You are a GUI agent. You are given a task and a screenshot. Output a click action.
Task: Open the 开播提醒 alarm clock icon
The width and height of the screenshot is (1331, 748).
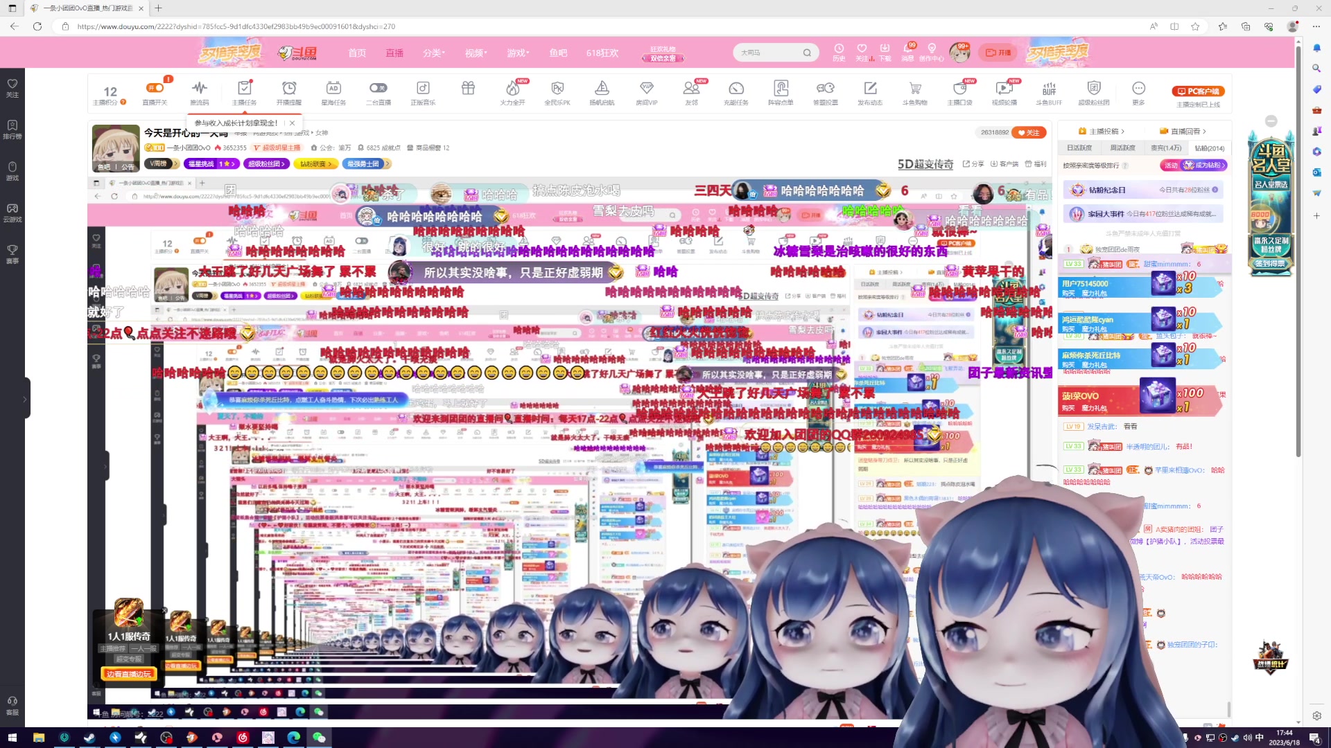[x=289, y=89]
